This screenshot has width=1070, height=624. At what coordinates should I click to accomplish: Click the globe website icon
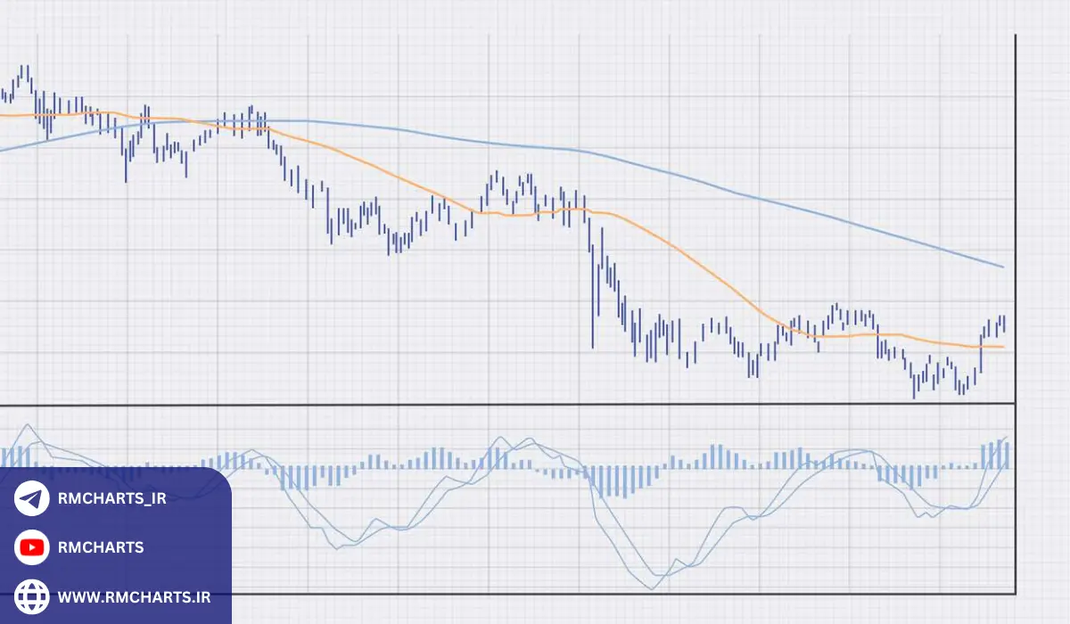pos(32,595)
